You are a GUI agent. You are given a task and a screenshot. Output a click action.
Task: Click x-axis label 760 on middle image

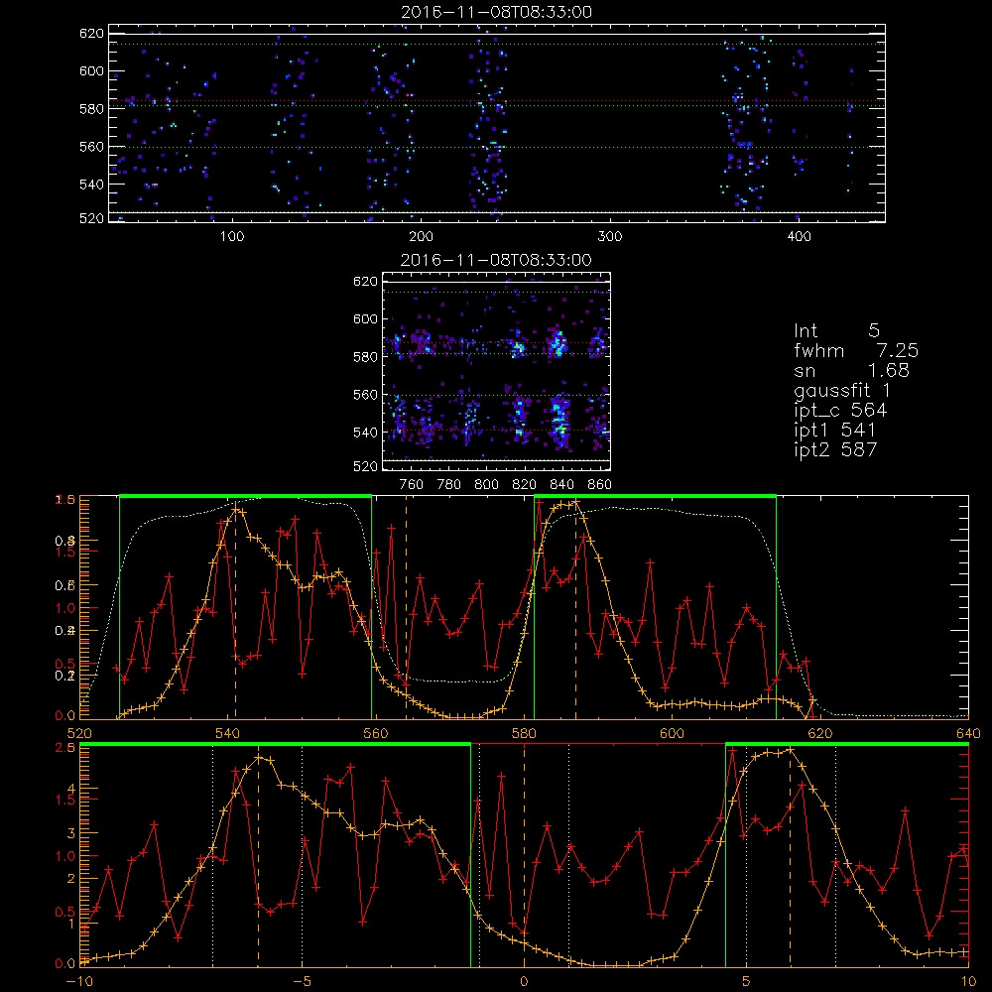pyautogui.click(x=412, y=485)
